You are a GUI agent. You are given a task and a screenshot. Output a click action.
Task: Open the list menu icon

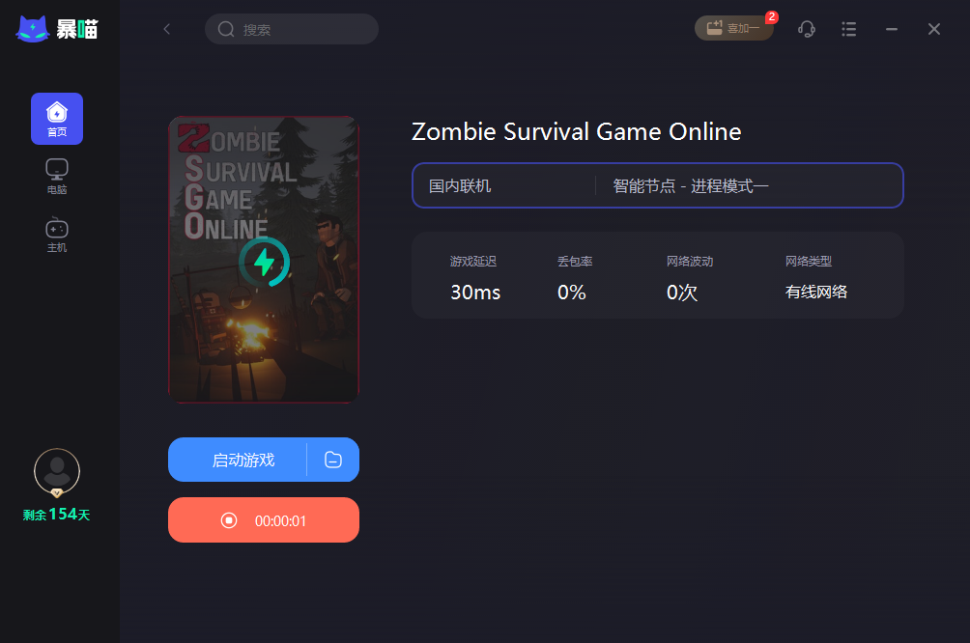coord(848,29)
